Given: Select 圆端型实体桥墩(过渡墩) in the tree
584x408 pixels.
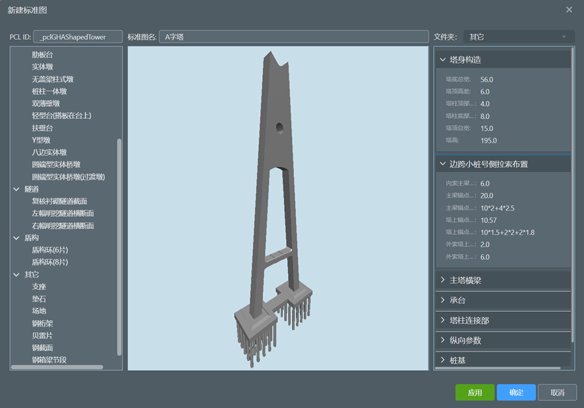Looking at the screenshot, I should [x=68, y=177].
